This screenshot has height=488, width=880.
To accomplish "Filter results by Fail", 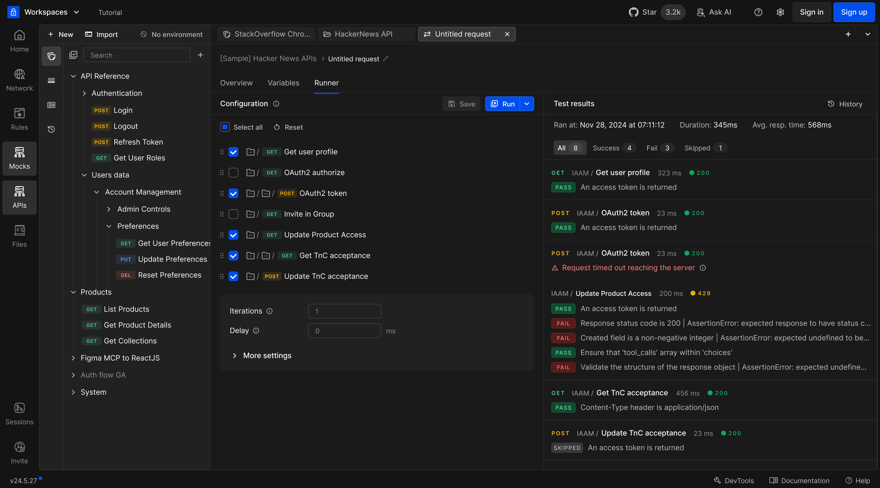I will coord(660,148).
